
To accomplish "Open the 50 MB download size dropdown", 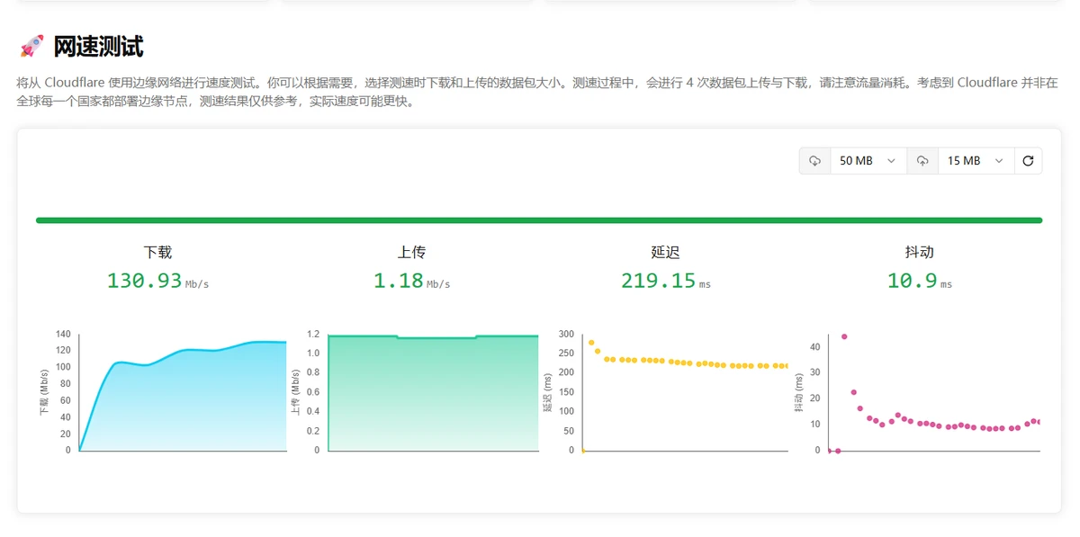I will (x=868, y=161).
